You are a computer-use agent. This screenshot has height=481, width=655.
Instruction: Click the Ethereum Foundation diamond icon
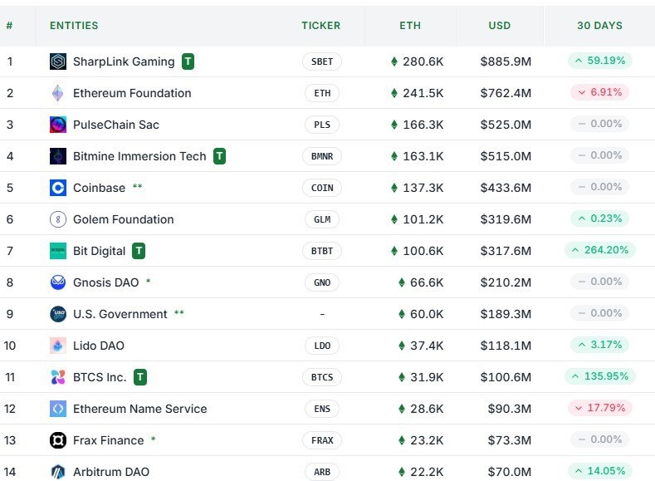pyautogui.click(x=58, y=93)
